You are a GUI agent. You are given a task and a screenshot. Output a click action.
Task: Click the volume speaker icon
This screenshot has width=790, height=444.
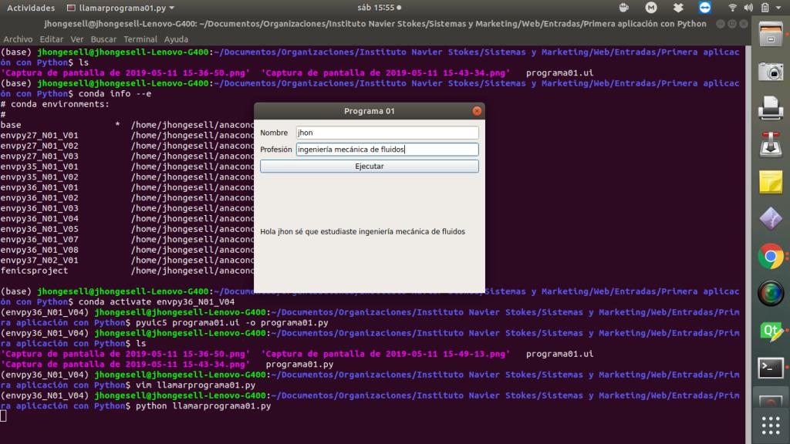(x=748, y=8)
